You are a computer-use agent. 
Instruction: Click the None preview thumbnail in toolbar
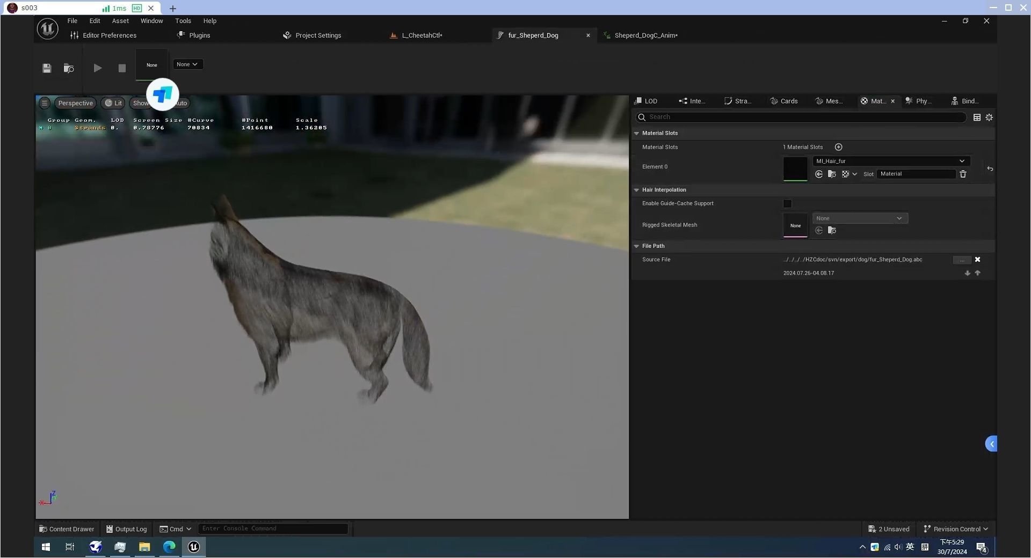click(x=152, y=65)
